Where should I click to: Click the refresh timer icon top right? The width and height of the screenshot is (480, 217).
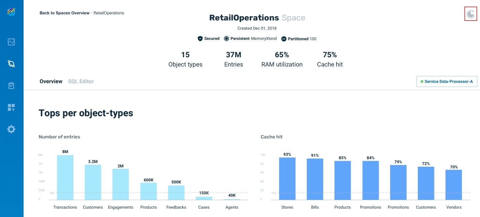tap(470, 14)
